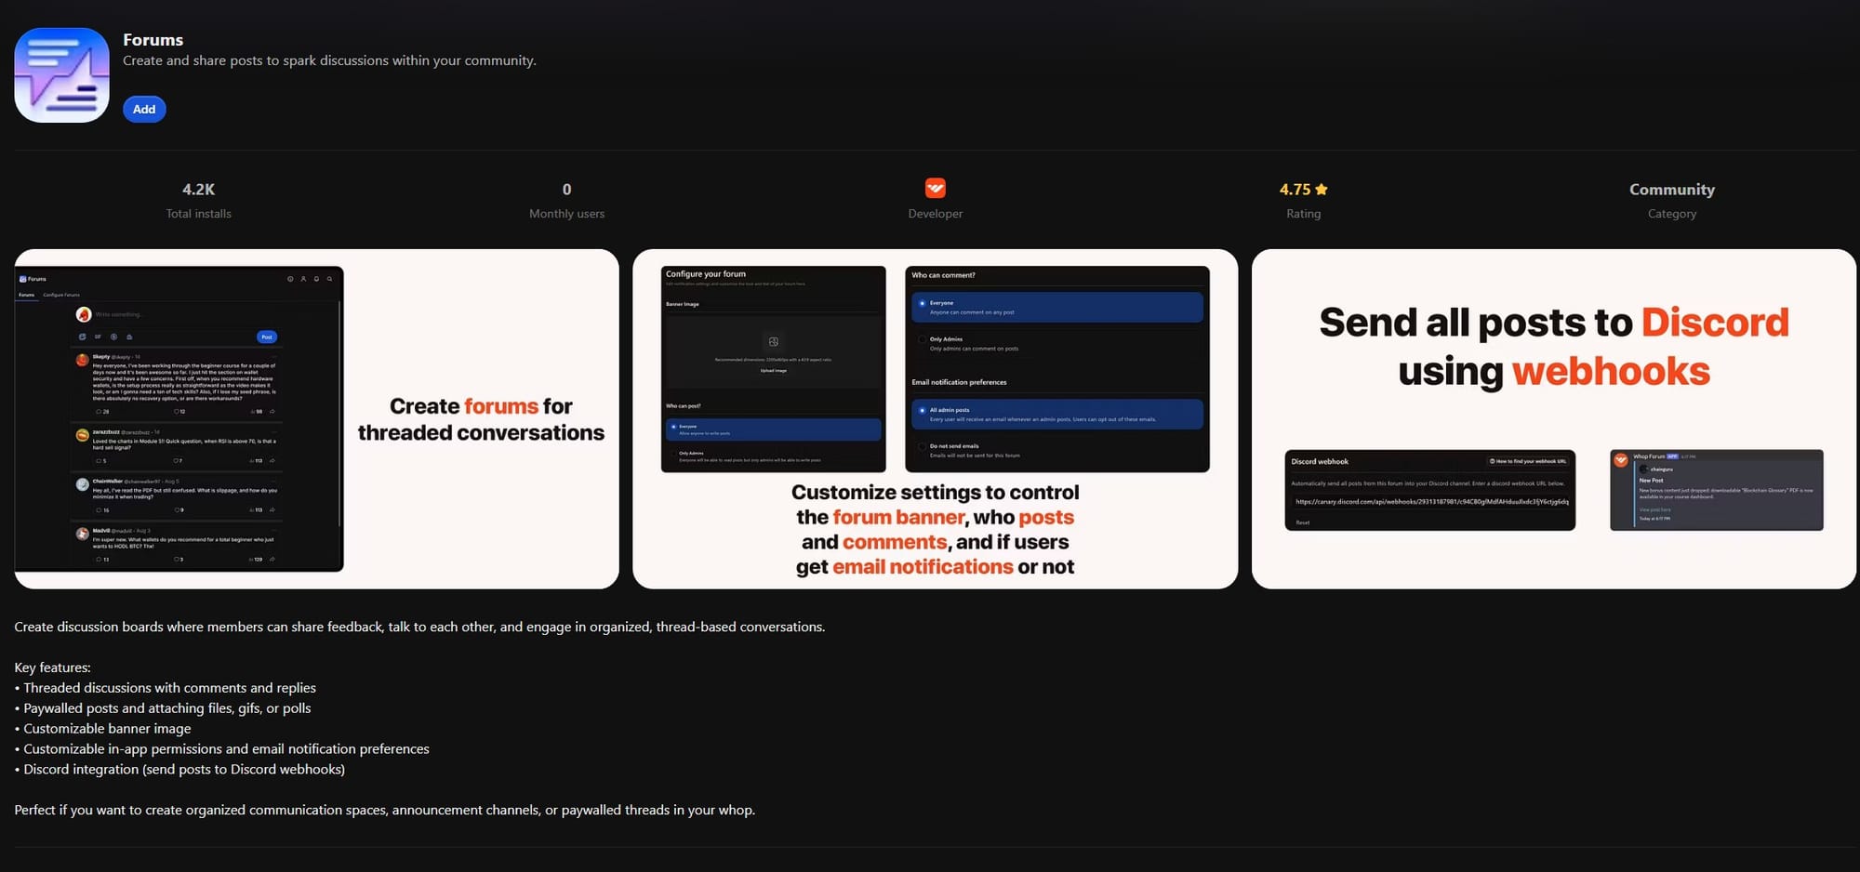Screen dimensions: 1860x872
Task: Open the GIF picker in the post composer
Action: (x=97, y=337)
